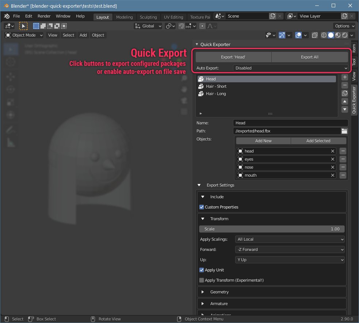The width and height of the screenshot is (359, 323).
Task: Open the Up axis dropdown
Action: tap(290, 260)
